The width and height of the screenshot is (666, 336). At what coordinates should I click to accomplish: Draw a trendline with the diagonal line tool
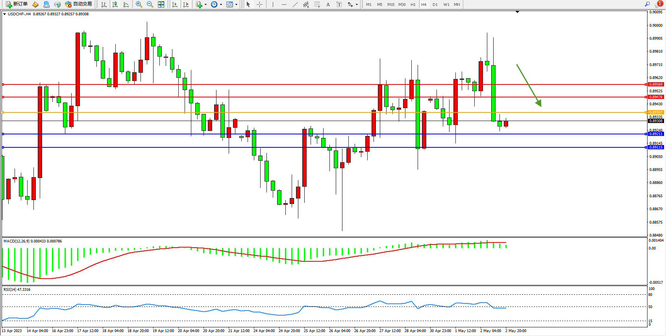[295, 4]
